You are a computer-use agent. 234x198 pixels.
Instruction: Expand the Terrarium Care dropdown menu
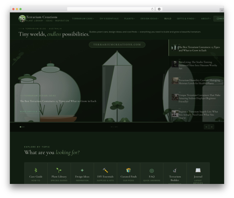click(x=83, y=19)
